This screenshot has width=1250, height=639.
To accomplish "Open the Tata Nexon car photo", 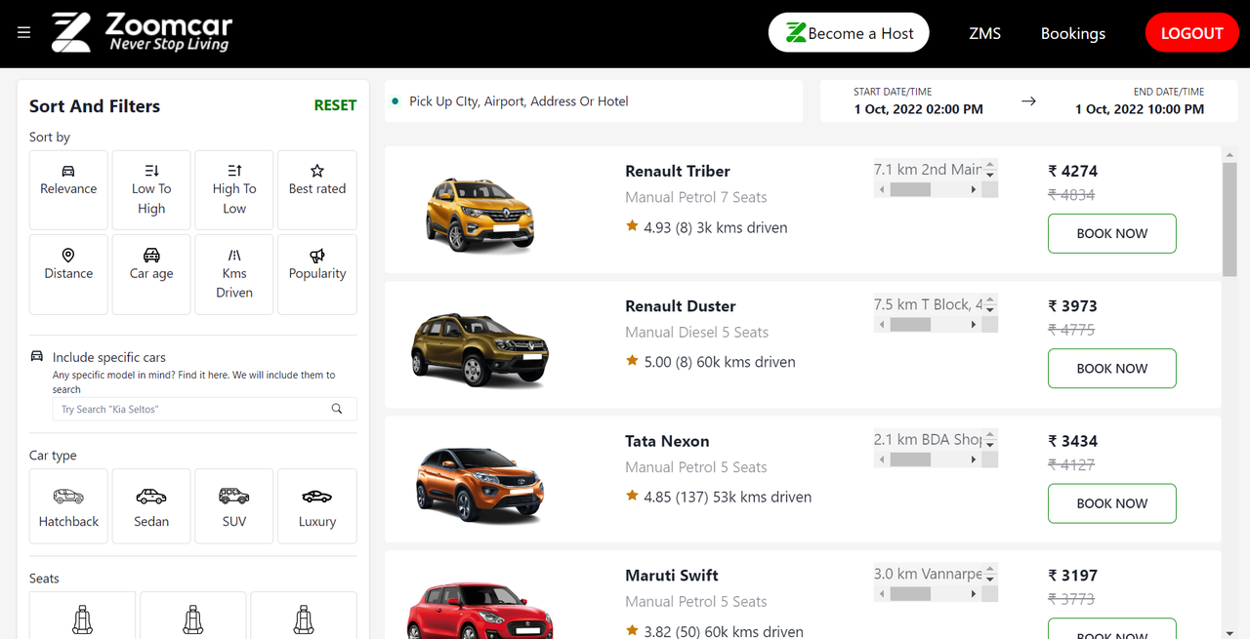I will (x=480, y=485).
